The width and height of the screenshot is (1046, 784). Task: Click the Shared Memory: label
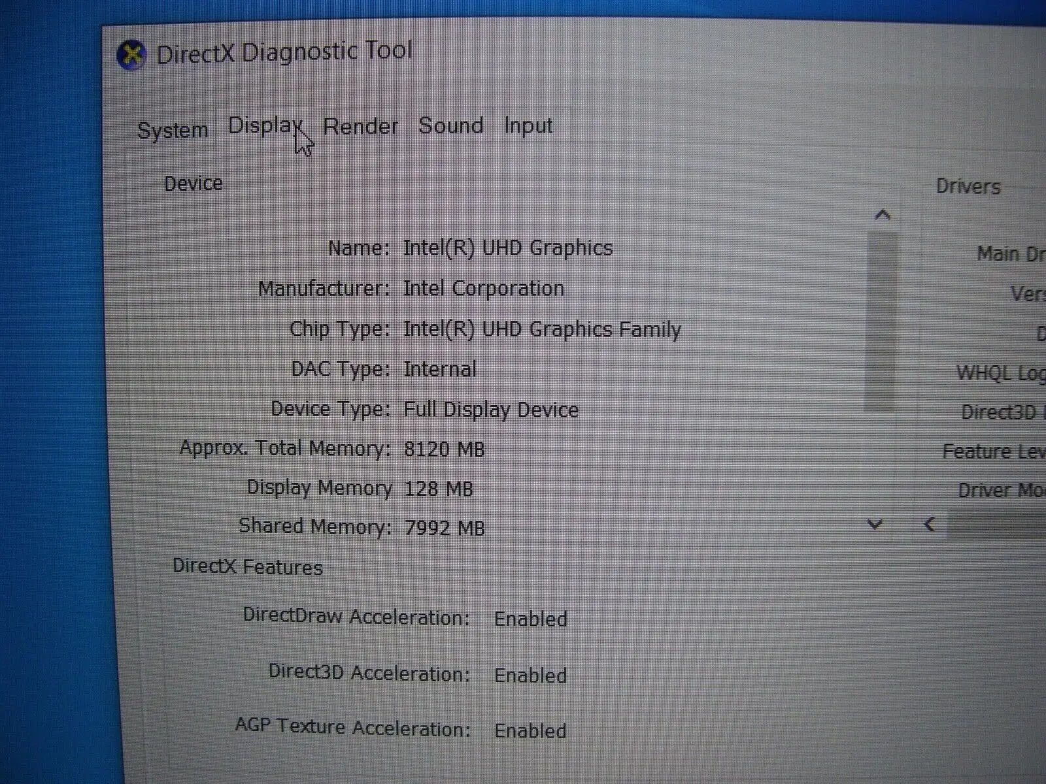(315, 527)
